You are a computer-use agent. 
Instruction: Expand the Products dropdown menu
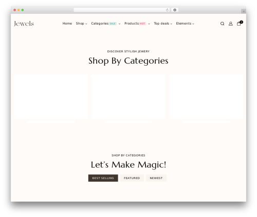tap(137, 24)
